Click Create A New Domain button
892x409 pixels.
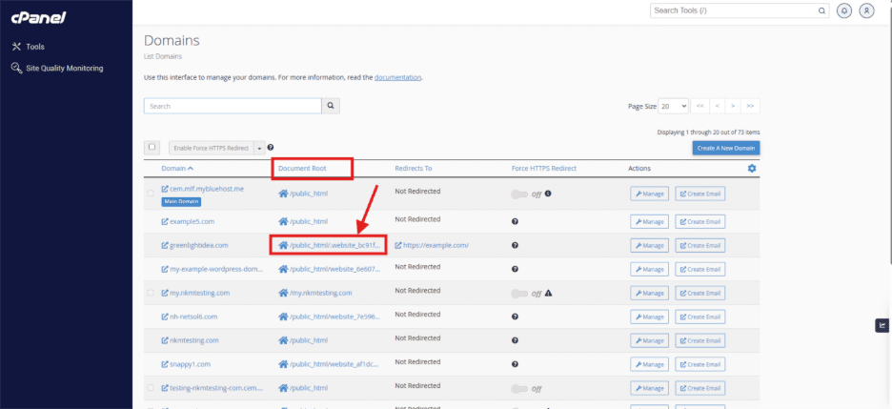(x=725, y=148)
